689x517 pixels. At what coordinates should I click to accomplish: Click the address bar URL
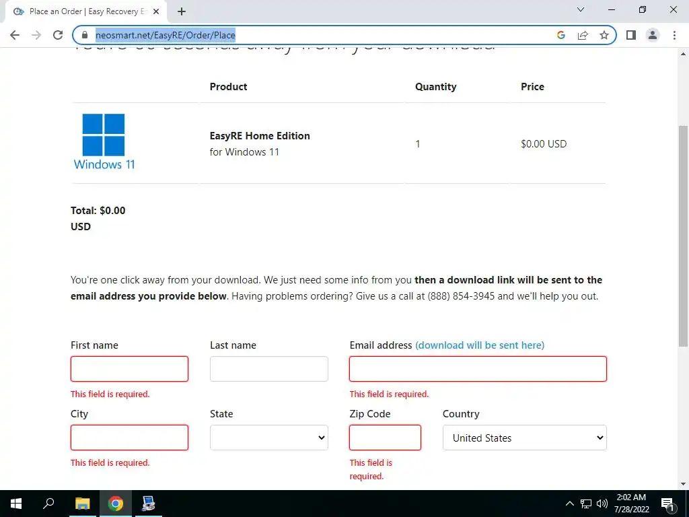[x=166, y=35]
